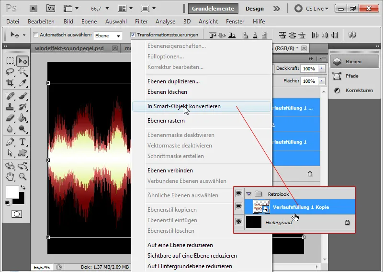Switch to the Grundelemente workspace

[213, 9]
